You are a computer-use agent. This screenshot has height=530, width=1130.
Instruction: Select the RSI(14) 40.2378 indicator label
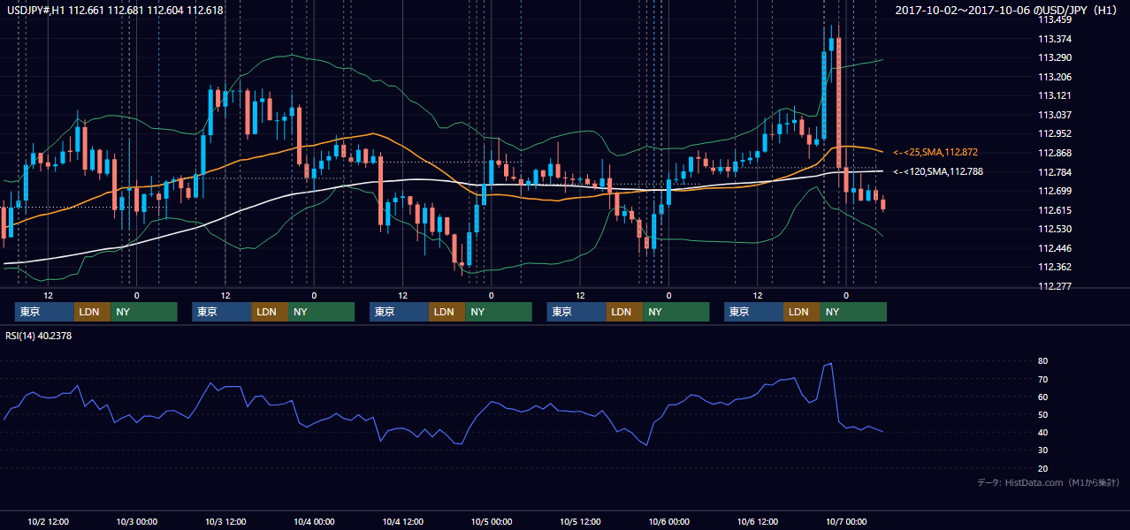coord(39,335)
